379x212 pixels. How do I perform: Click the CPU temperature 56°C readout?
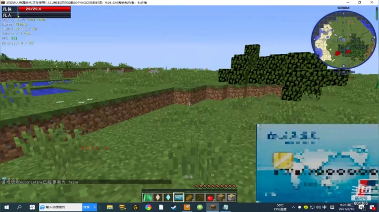point(280,207)
